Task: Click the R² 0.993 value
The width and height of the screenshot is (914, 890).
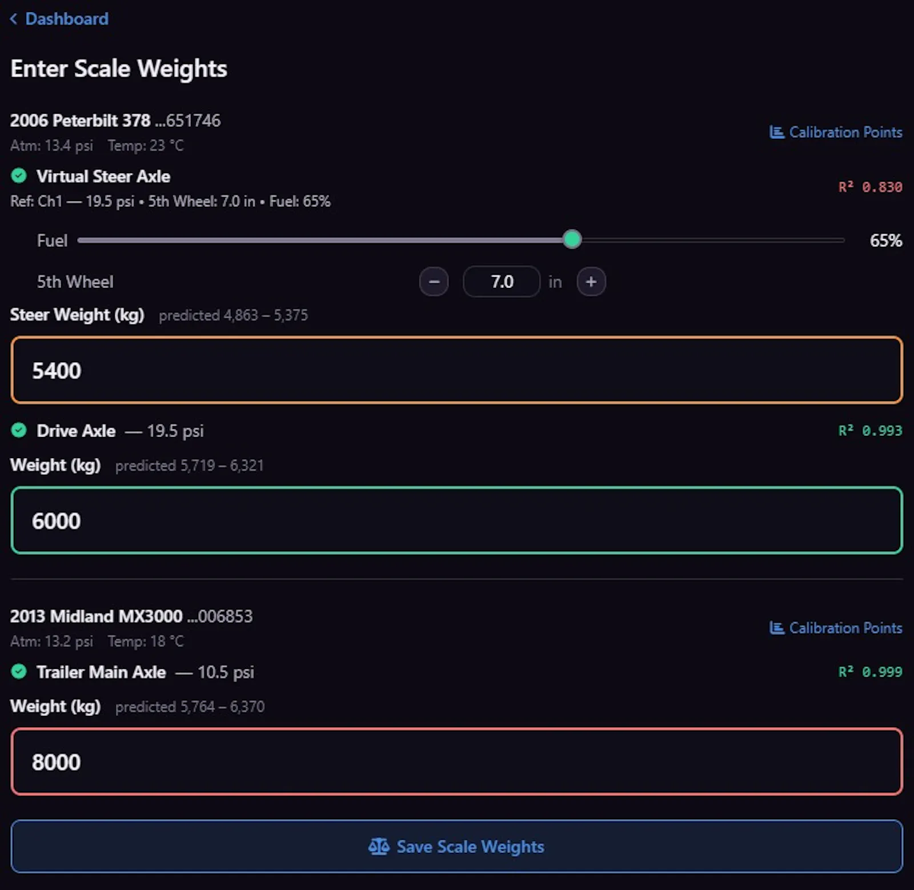Action: (x=870, y=430)
